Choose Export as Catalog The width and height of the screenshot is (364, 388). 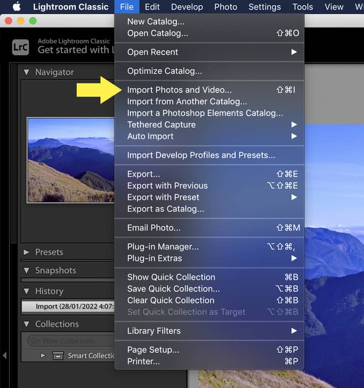coord(210,209)
